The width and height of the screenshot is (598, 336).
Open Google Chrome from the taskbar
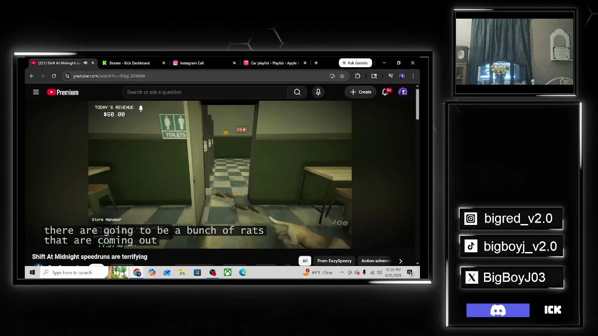(137, 273)
